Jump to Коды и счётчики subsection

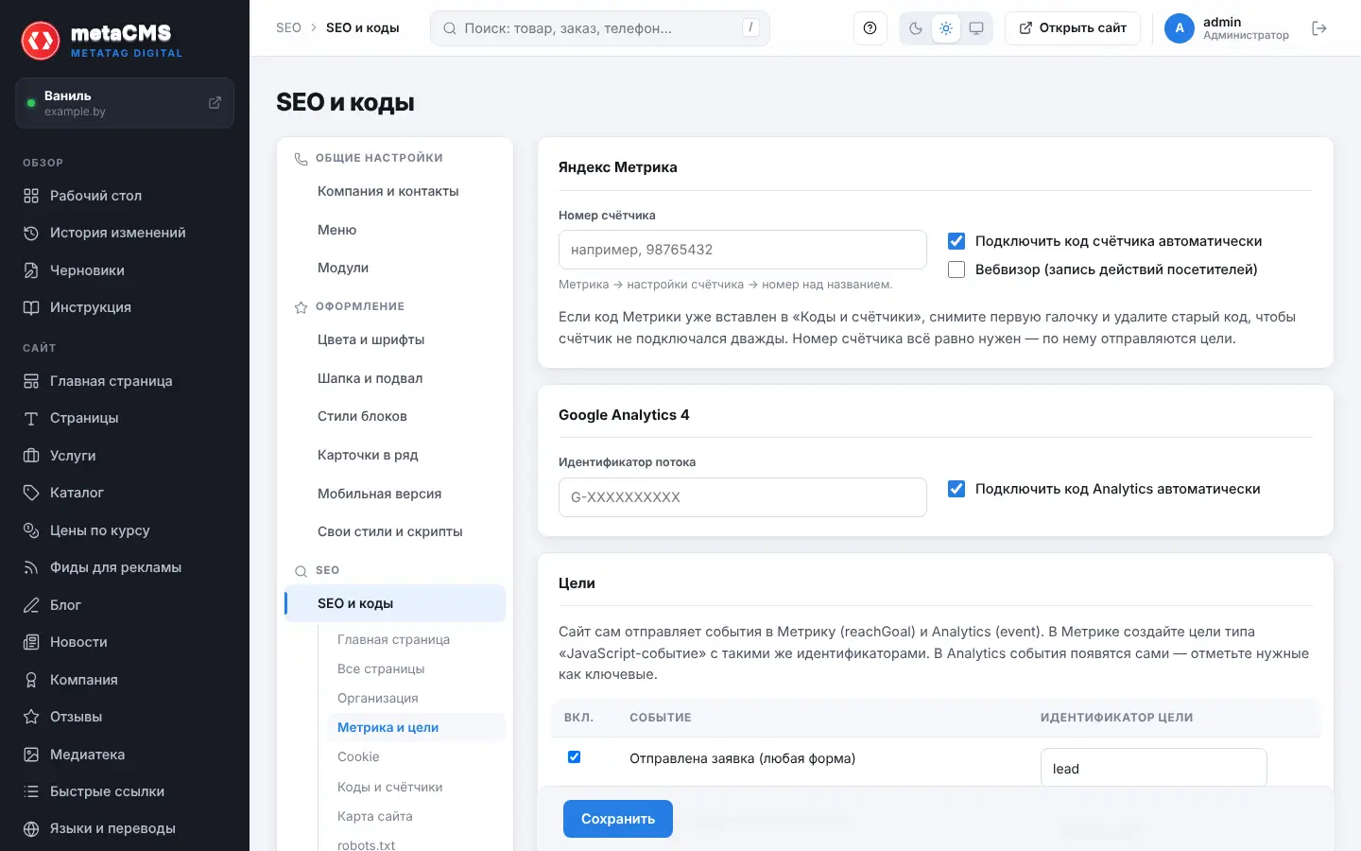tap(417, 787)
